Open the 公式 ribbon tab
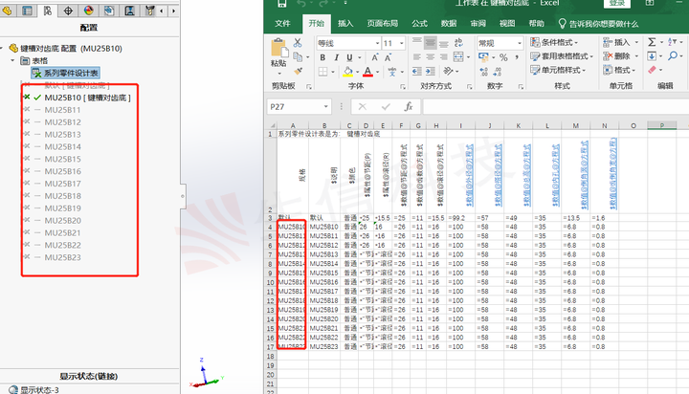This screenshot has width=689, height=394. [x=420, y=24]
